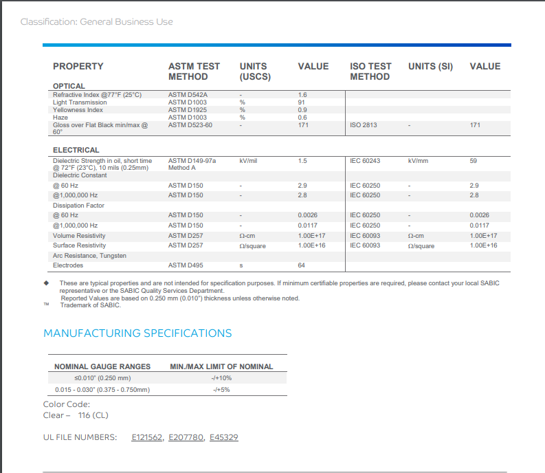
Task: Click the blue gradient bar above the table
Action: click(x=276, y=45)
